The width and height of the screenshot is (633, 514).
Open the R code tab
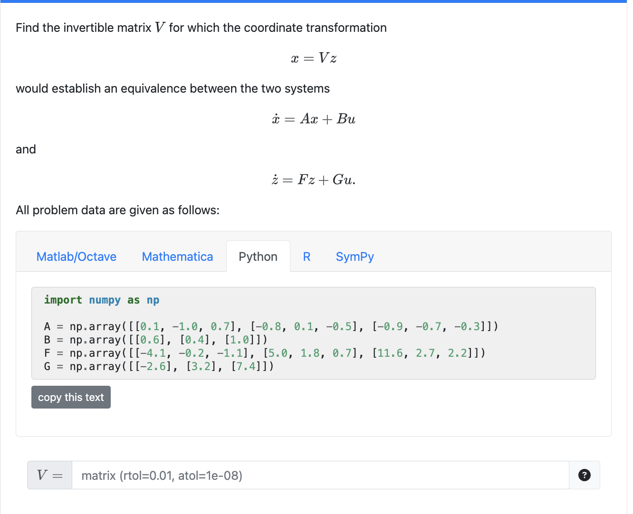(307, 257)
